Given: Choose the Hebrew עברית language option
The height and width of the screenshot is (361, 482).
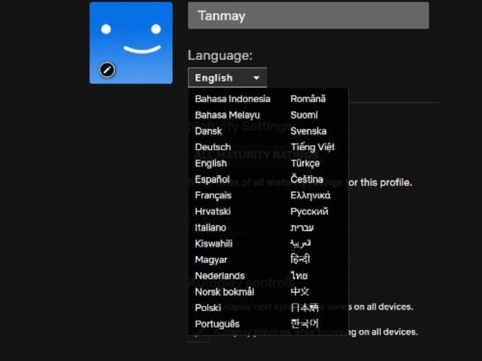Looking at the screenshot, I should (302, 227).
